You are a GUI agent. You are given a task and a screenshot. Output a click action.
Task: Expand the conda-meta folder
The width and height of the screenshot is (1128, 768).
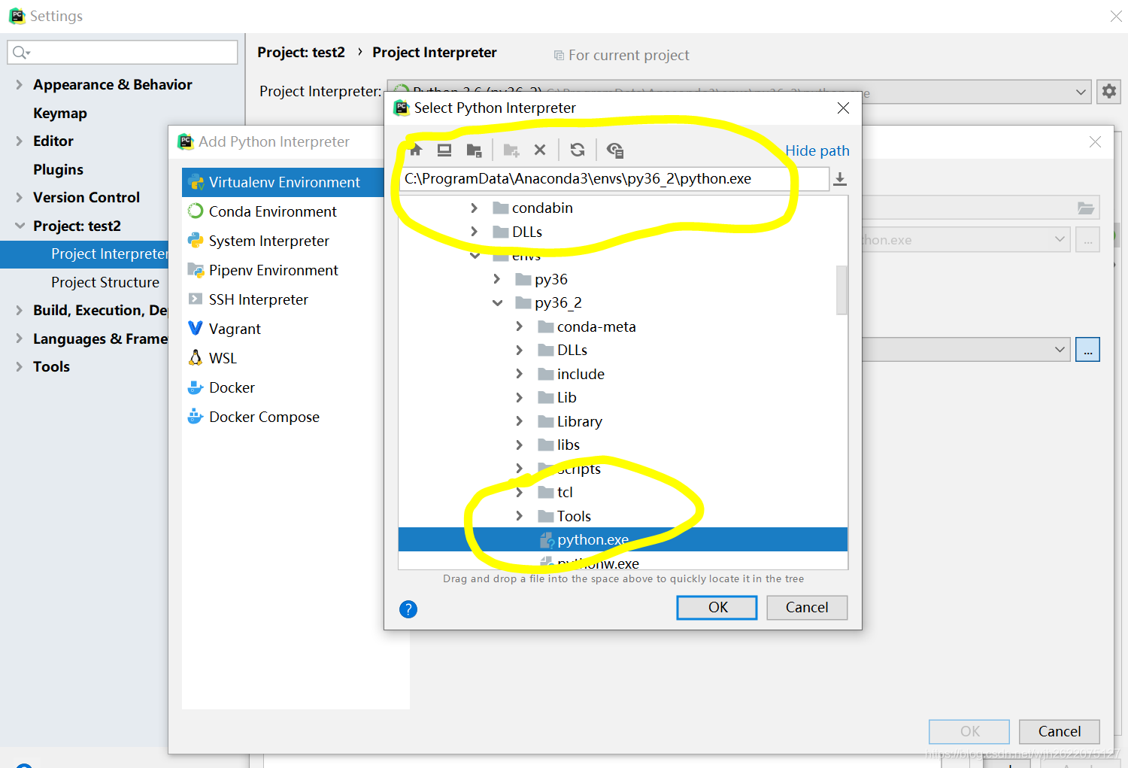point(519,326)
